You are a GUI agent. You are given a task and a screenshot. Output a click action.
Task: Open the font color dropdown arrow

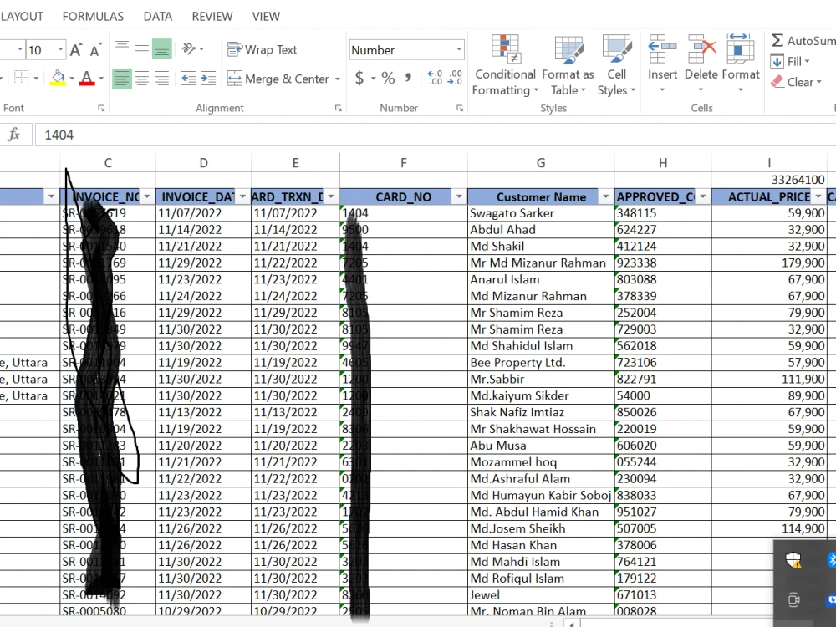[x=101, y=79]
